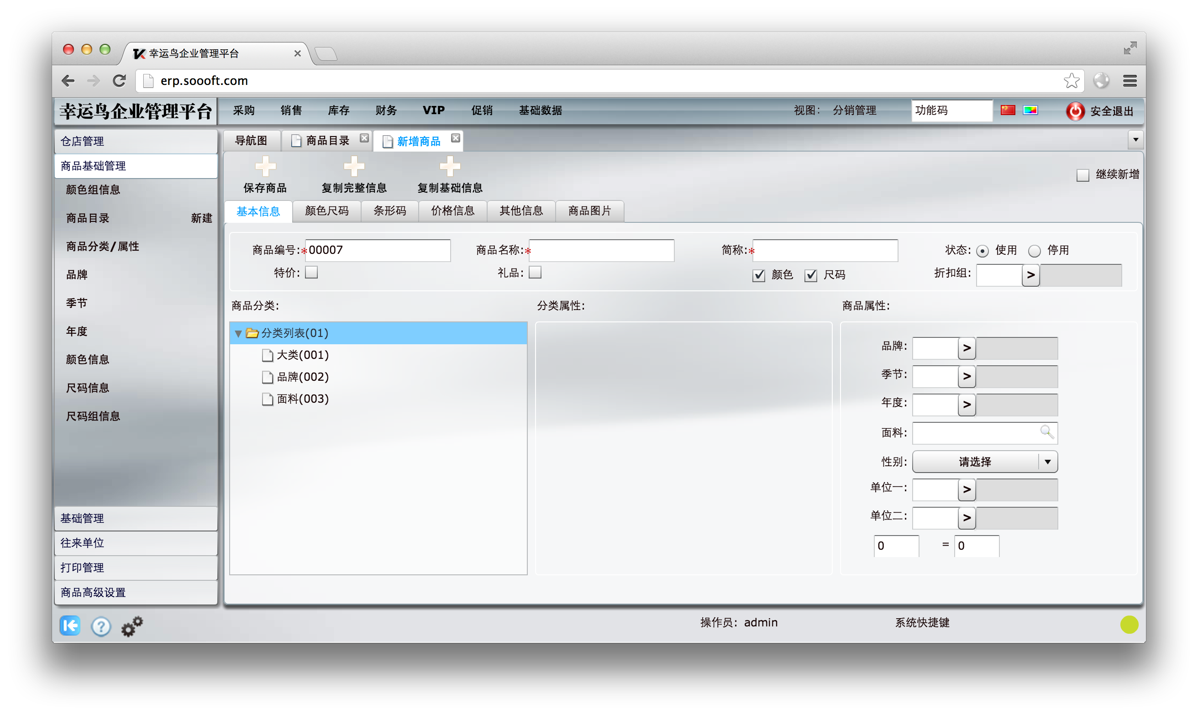Bookmark page with star icon
This screenshot has height=715, width=1198.
1071,80
